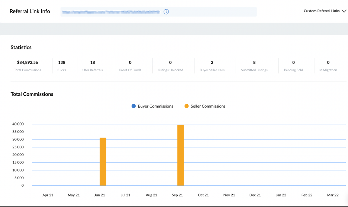Click the Apr 21 x-axis label
Screen dimensions: 348x207
click(48, 195)
